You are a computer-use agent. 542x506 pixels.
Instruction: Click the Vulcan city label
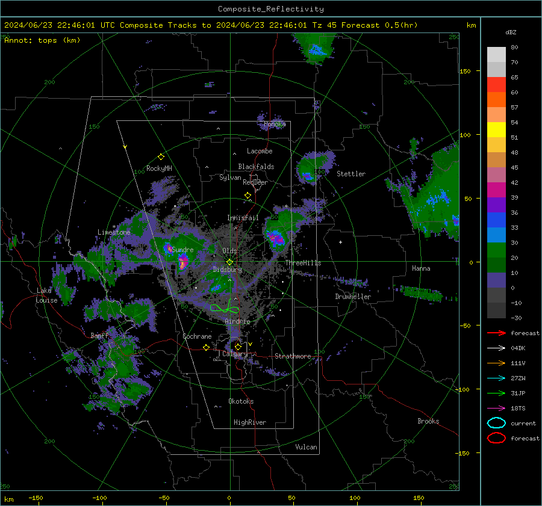(307, 447)
